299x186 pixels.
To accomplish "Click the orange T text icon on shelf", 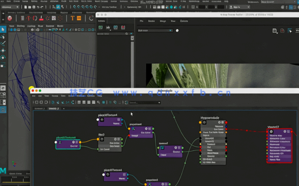I will click(72, 18).
